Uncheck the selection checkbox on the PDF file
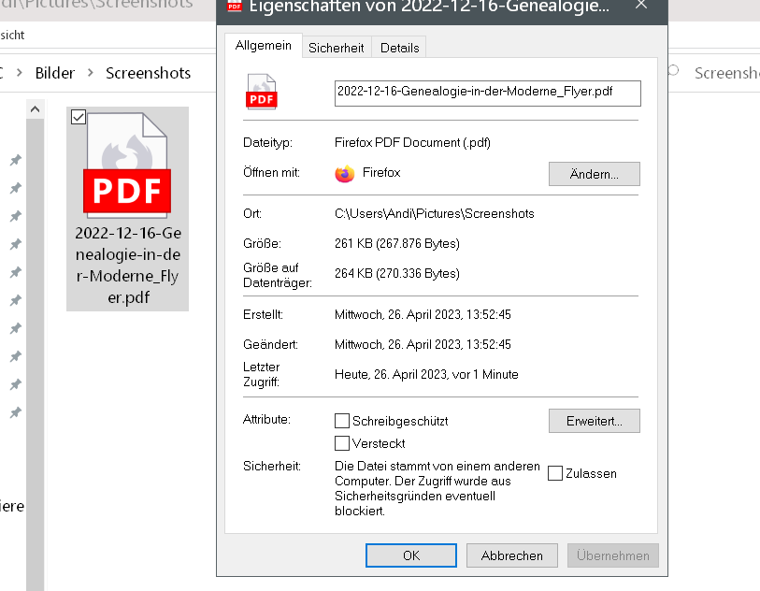 pyautogui.click(x=79, y=117)
